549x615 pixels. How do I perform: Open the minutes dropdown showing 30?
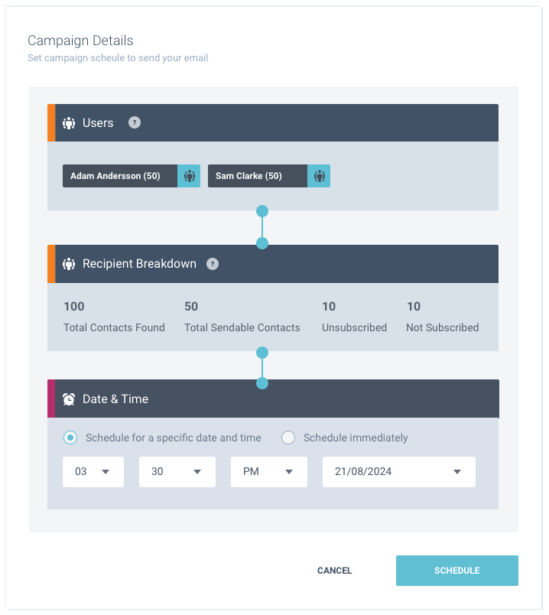pyautogui.click(x=177, y=472)
